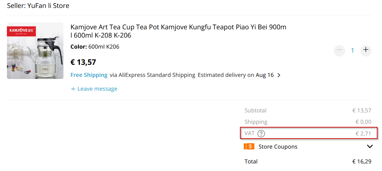Click the Estimated delivery Aug 16 date
Screen dimensions: 382x171
(x=264, y=75)
